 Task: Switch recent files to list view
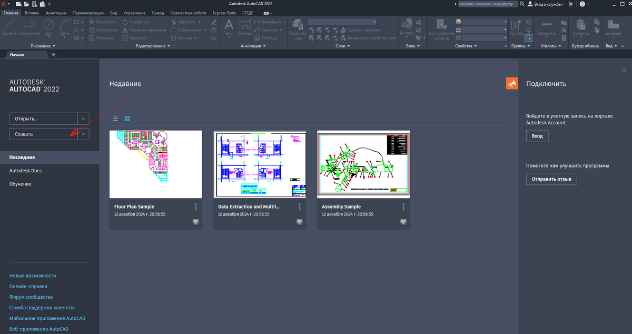pos(115,119)
